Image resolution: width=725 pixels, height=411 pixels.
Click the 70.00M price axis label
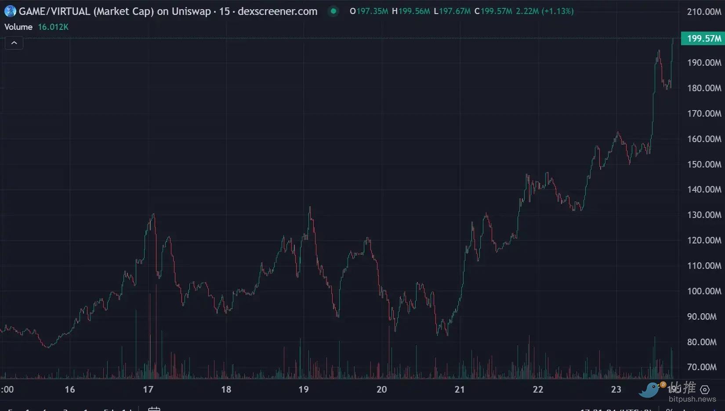702,367
